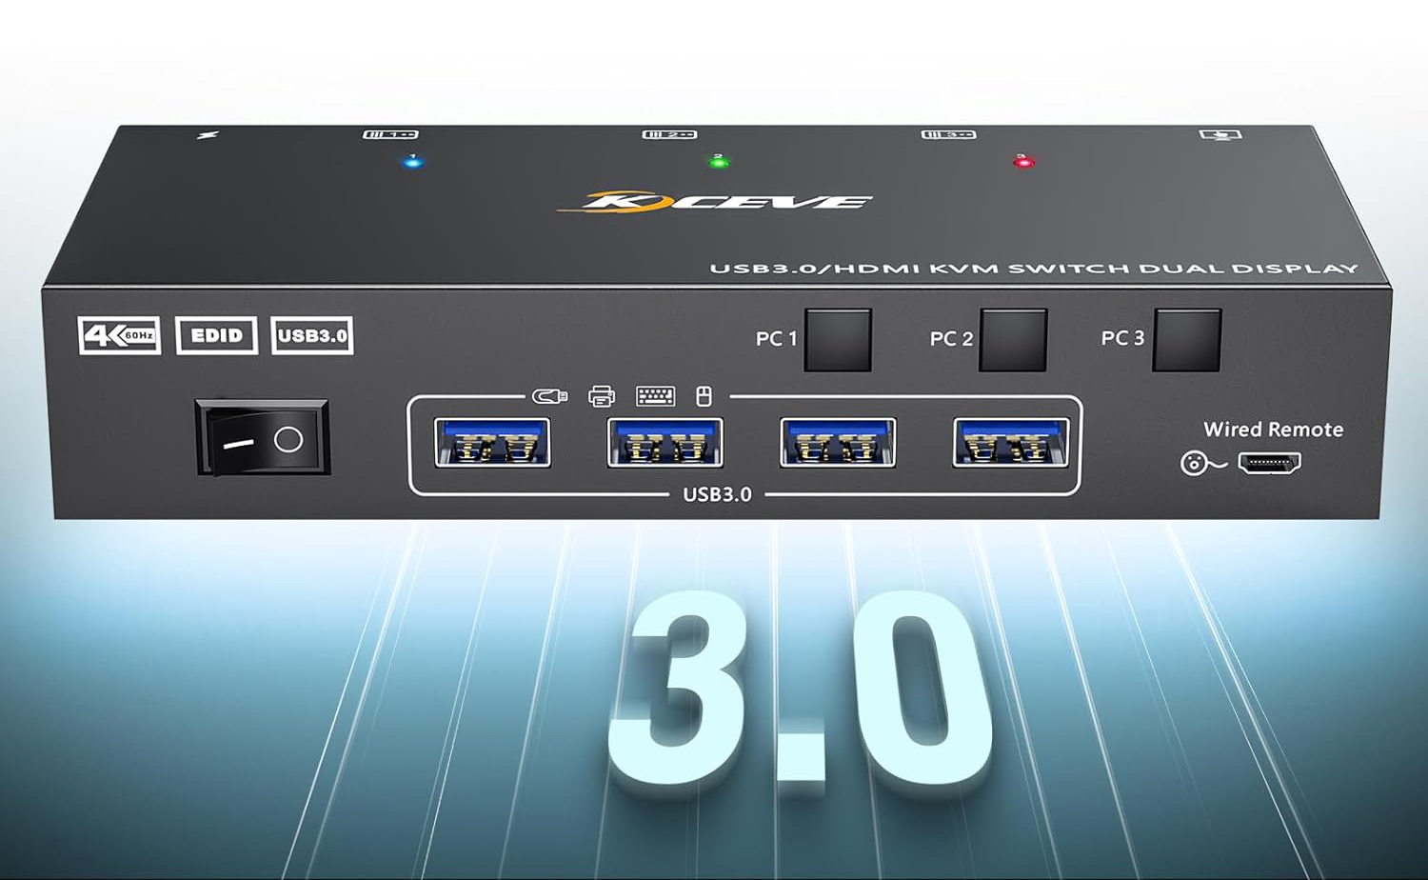This screenshot has width=1428, height=880.
Task: Click the KCEVE brand logo
Action: click(714, 201)
